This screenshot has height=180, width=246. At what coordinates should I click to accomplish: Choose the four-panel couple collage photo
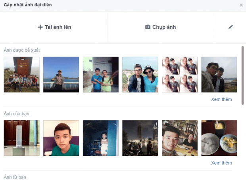coord(180,74)
